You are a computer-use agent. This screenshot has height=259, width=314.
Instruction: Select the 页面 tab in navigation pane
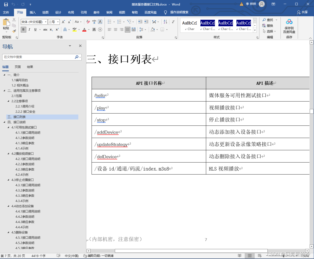point(18,67)
